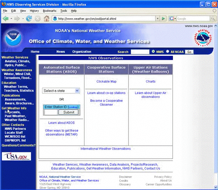The image size is (218, 190).
Task: Open the Charts link
Action: pos(151,82)
